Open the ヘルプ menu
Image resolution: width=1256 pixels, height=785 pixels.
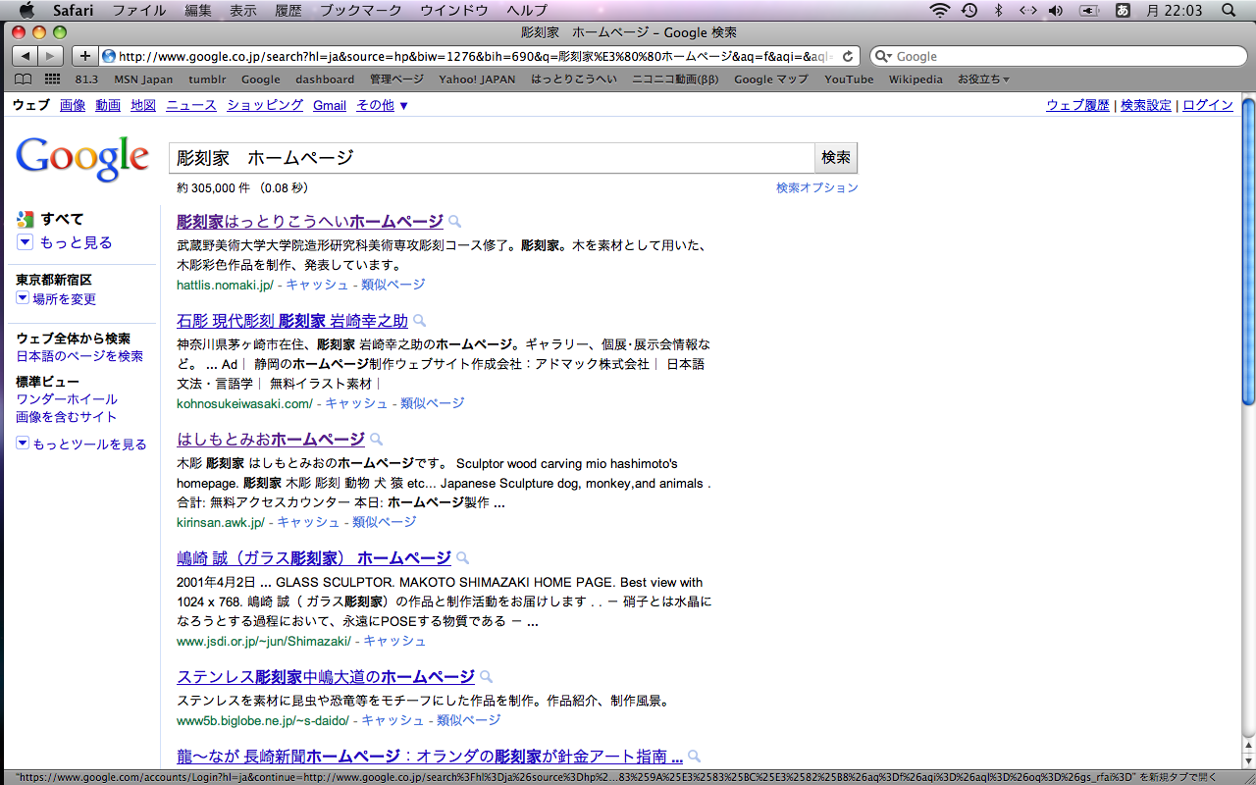coord(527,10)
